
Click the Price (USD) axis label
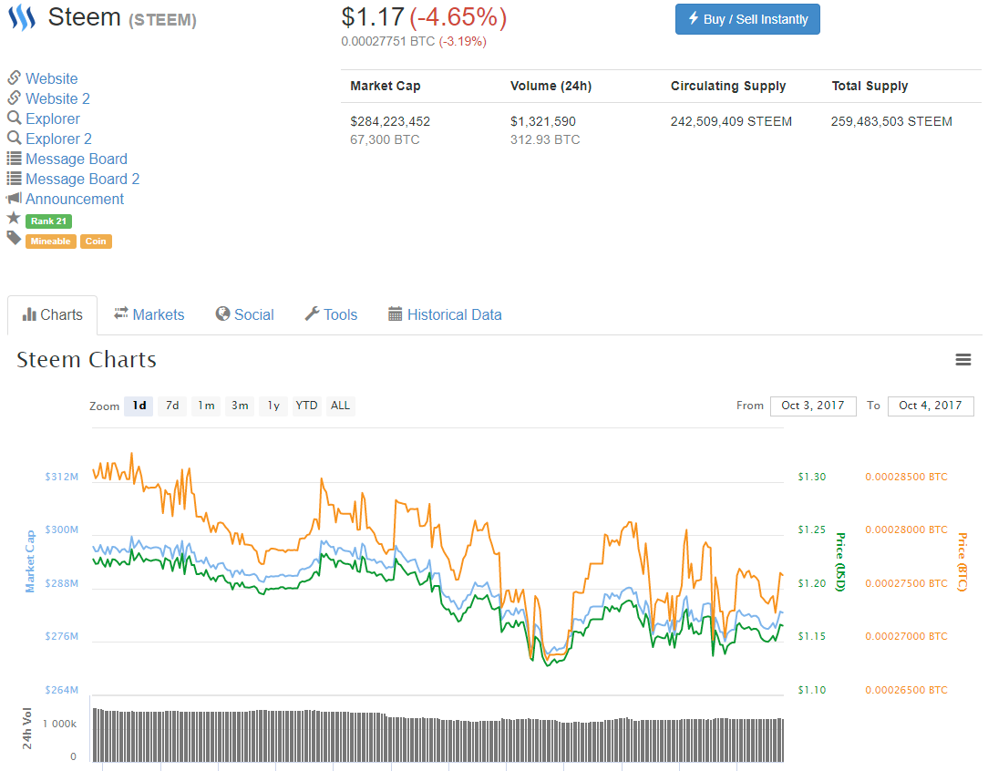tap(840, 562)
